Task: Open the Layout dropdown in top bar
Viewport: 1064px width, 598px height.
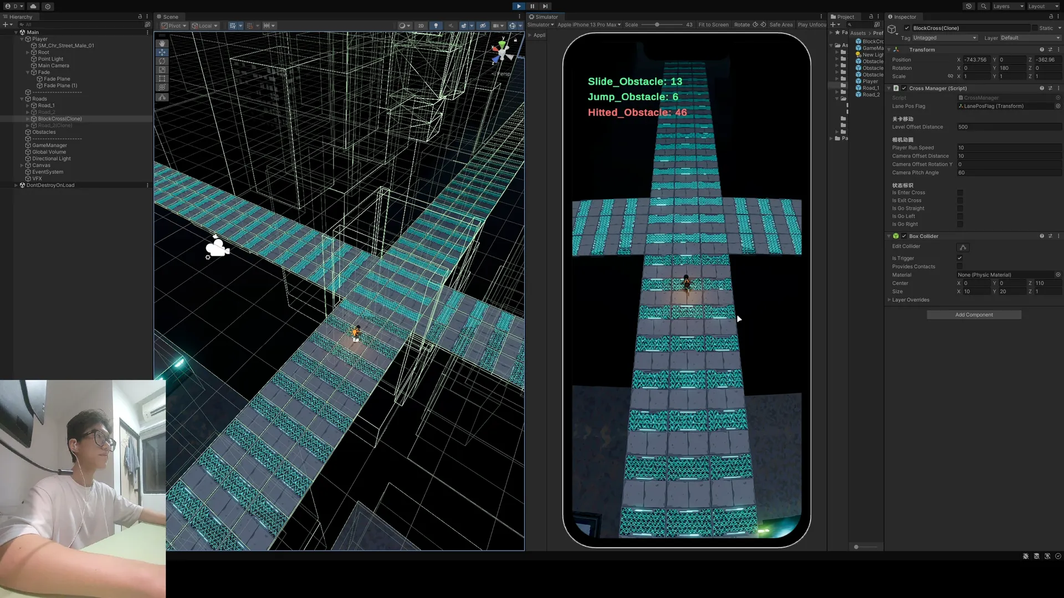Action: click(x=1043, y=6)
